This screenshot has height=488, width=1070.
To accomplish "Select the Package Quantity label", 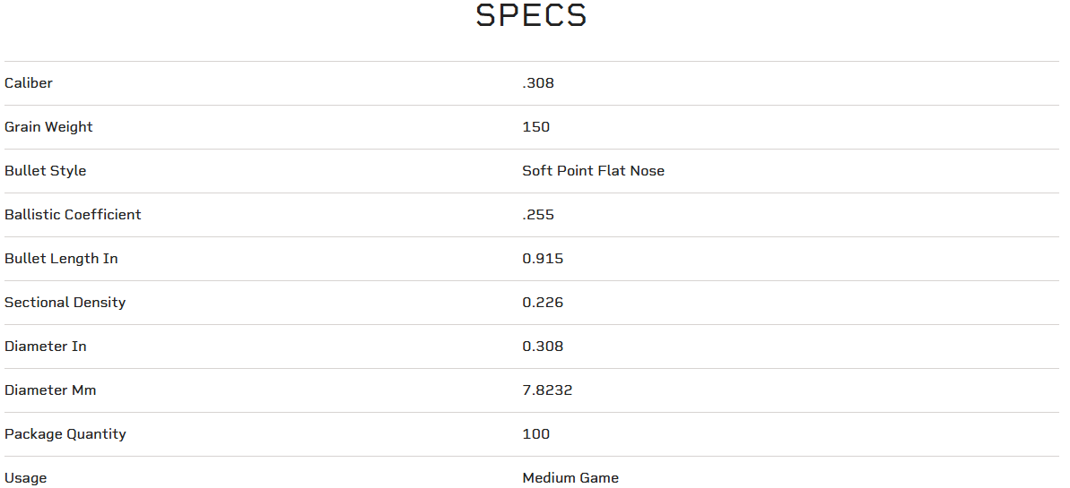I will 65,434.
